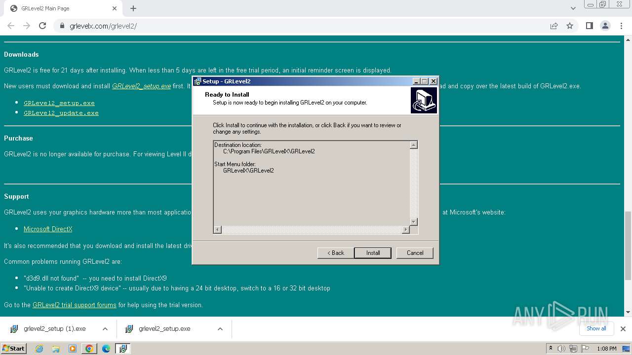
Task: Minimize the Setup - GRLevel2 dialog
Action: 416,81
